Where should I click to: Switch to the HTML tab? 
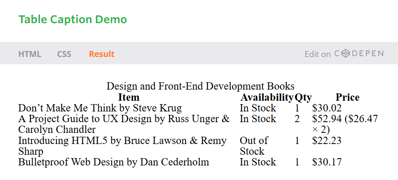point(30,54)
